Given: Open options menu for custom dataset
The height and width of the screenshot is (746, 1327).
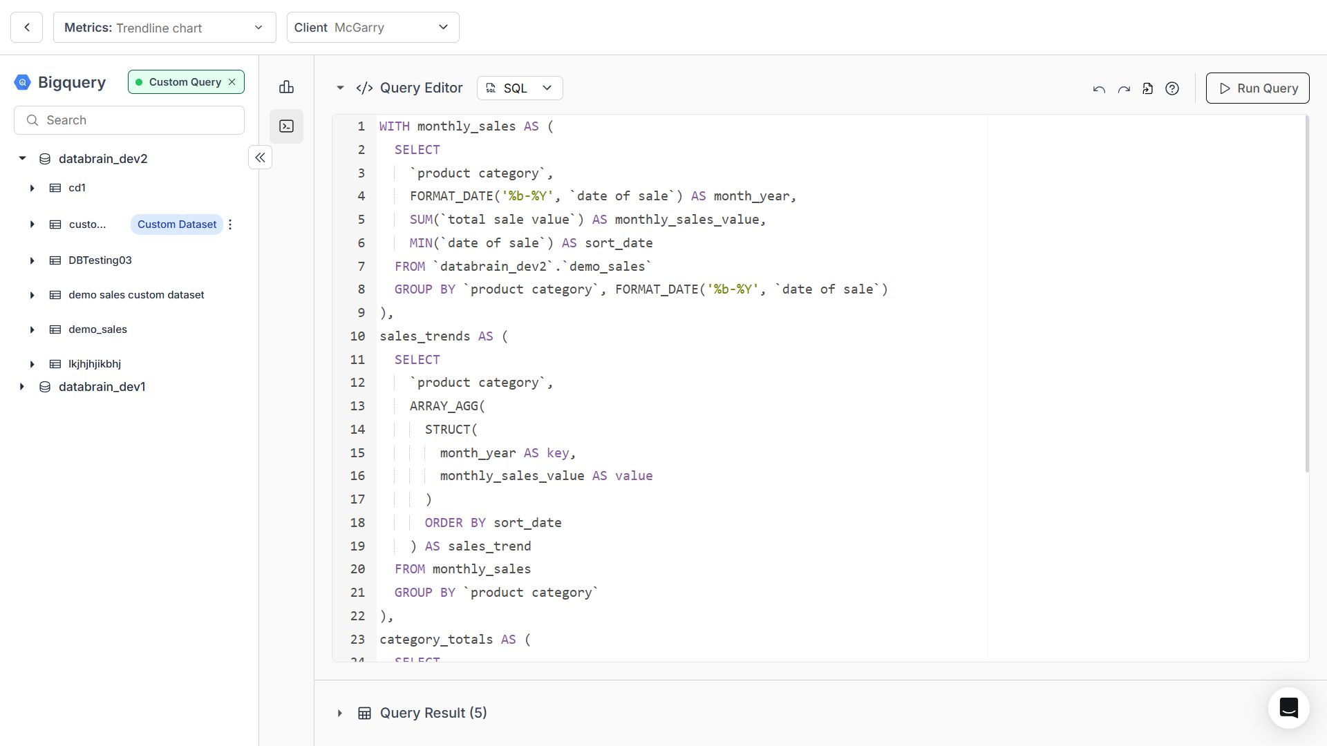Looking at the screenshot, I should [230, 224].
